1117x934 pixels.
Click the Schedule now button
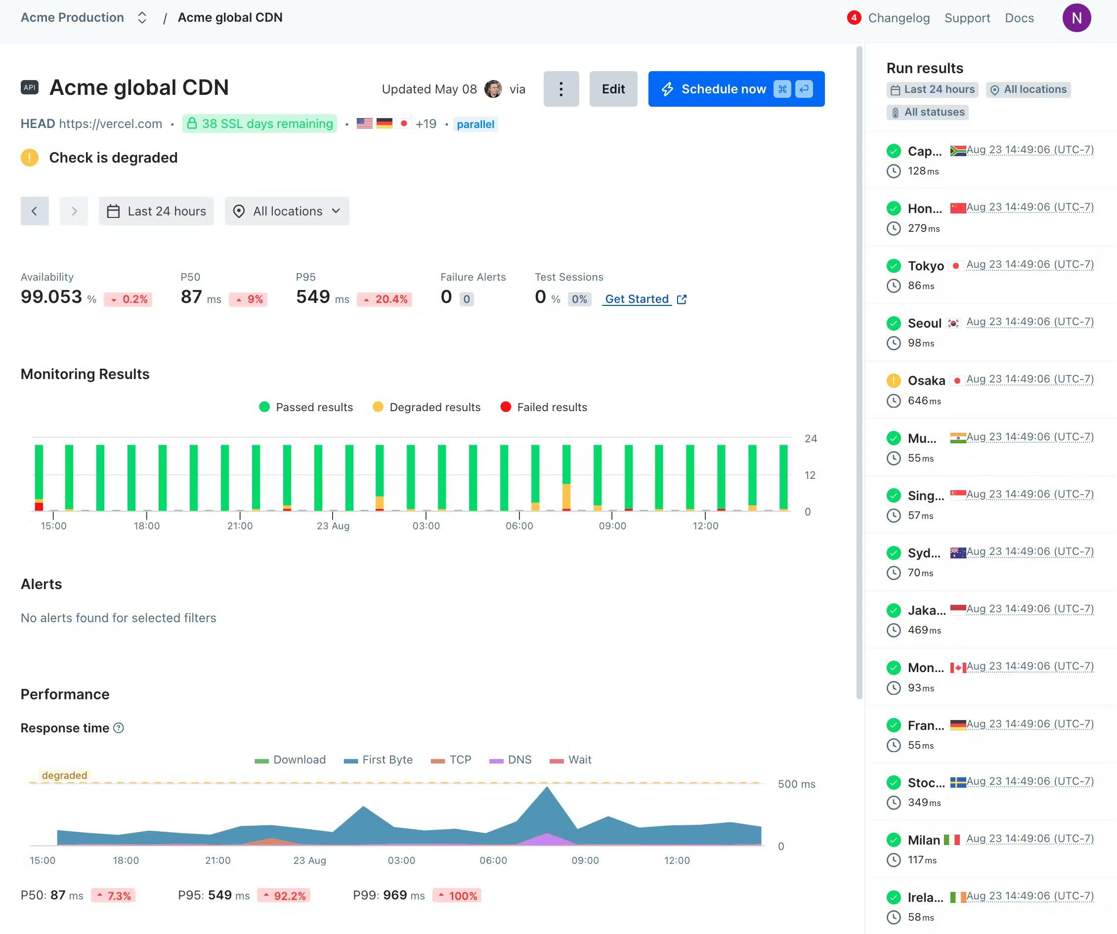point(736,89)
